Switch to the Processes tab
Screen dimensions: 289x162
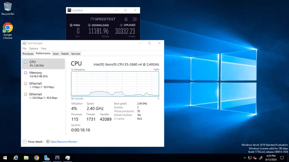[28, 54]
